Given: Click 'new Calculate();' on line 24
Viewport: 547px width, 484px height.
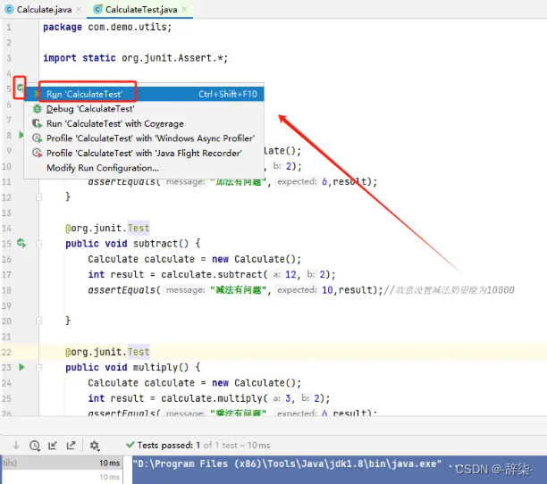Looking at the screenshot, I should tap(257, 382).
